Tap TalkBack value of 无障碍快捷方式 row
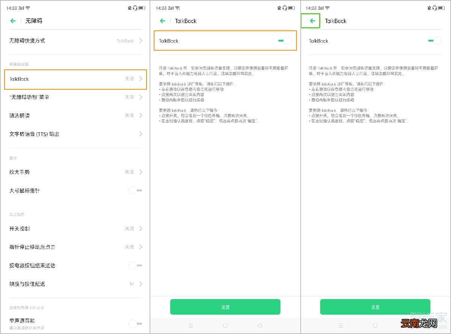The width and height of the screenshot is (451, 334). (125, 41)
